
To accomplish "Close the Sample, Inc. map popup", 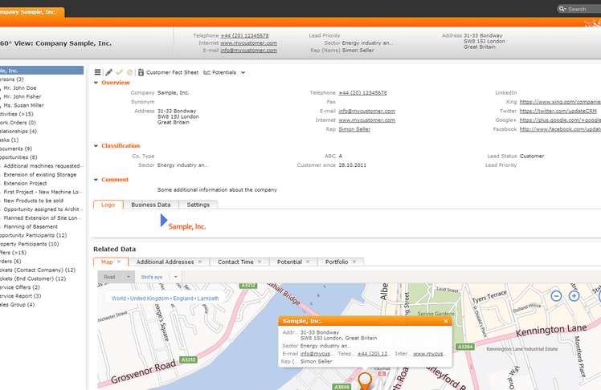I will click(x=446, y=321).
